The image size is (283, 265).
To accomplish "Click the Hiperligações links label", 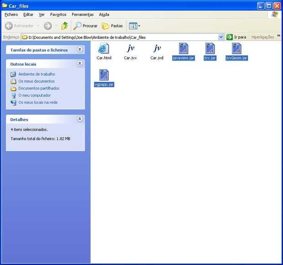I will 262,37.
